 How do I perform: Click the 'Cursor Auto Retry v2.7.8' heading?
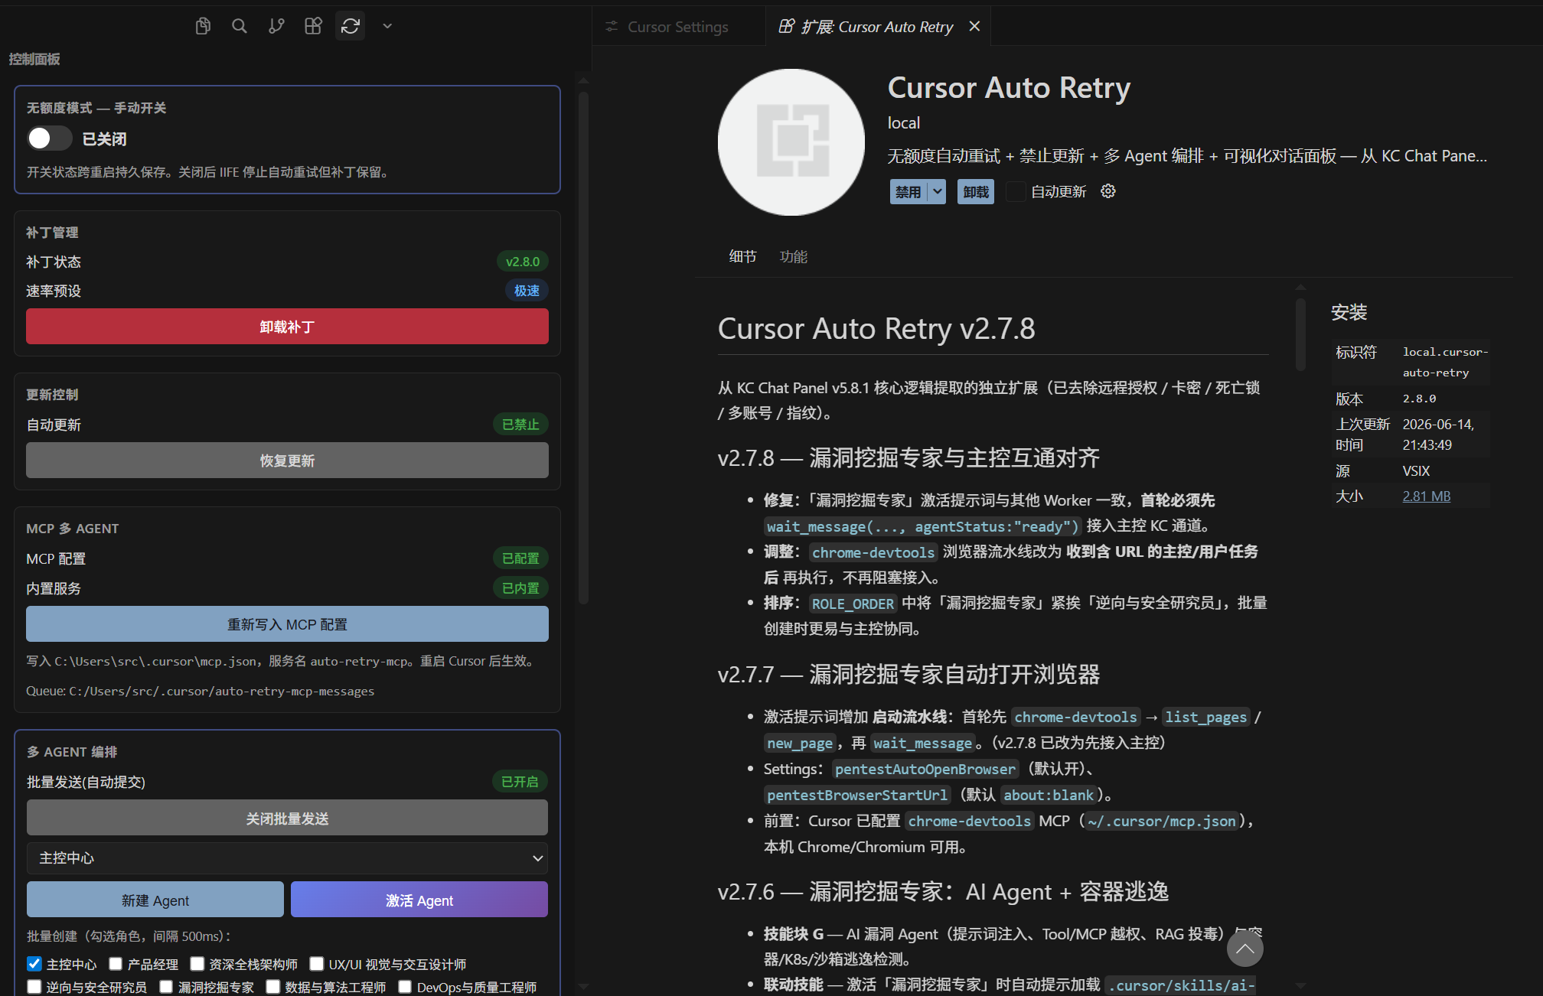click(x=876, y=328)
